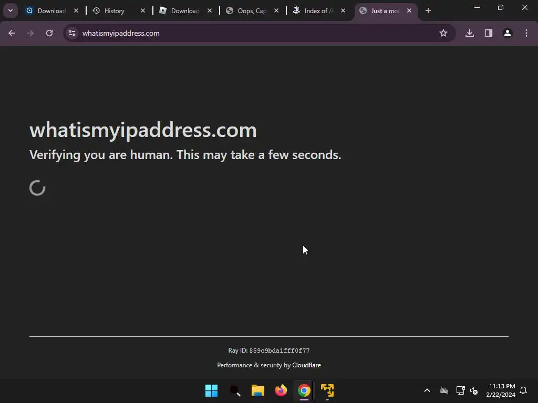Image resolution: width=538 pixels, height=403 pixels.
Task: Expand hidden system tray icons
Action: (427, 390)
